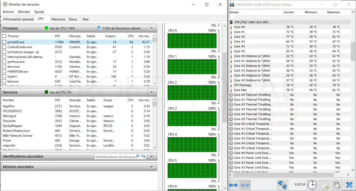Click HWiNFO Current column header
The height and width of the screenshot is (191, 356).
click(289, 12)
